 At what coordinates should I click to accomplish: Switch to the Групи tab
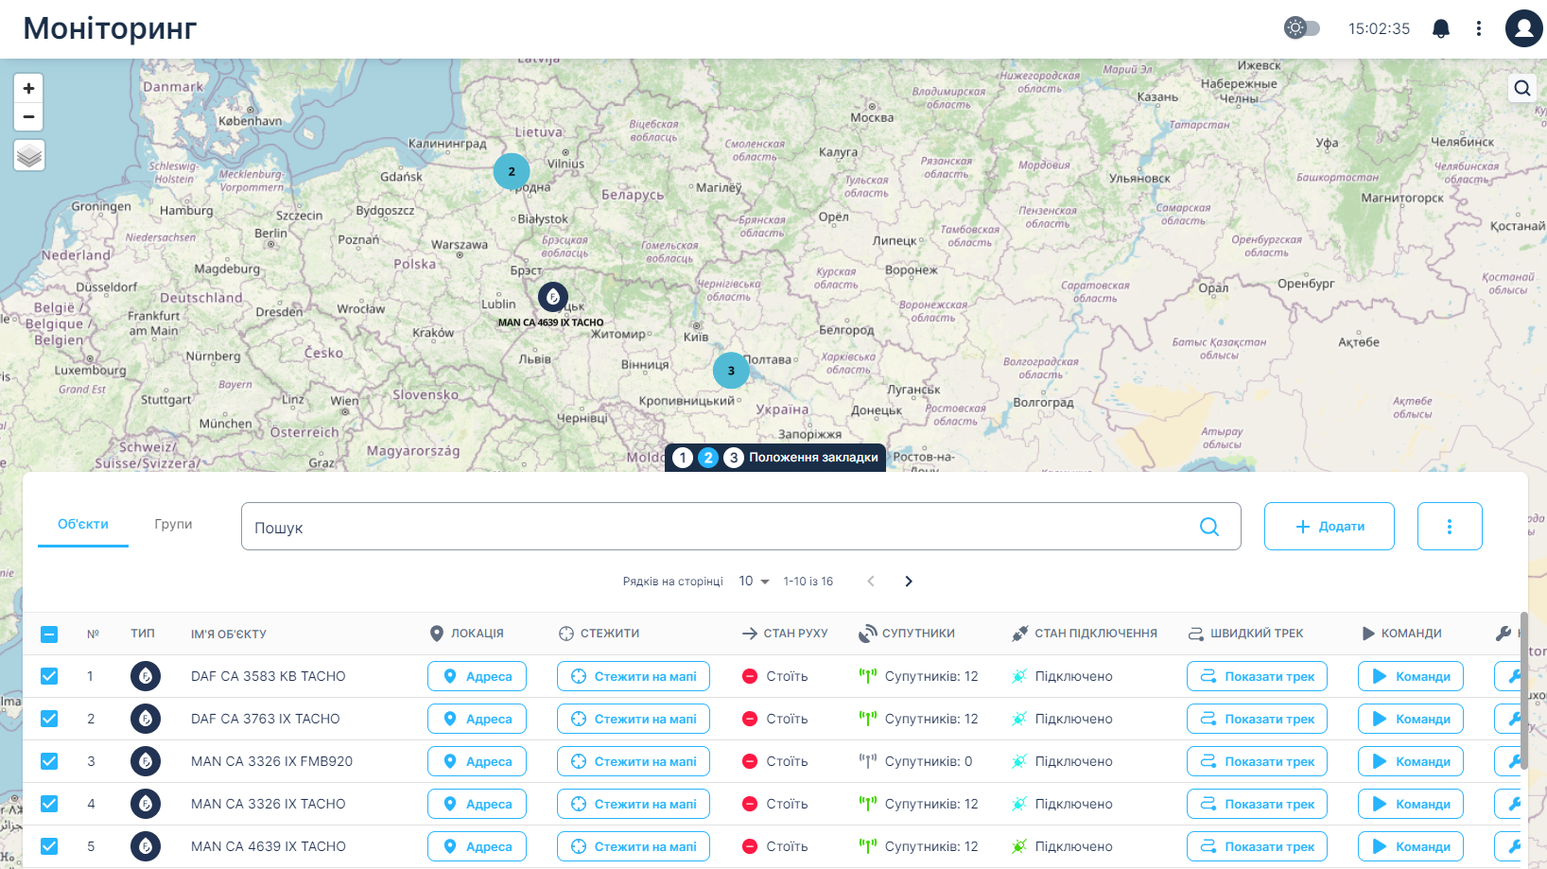[x=173, y=524]
